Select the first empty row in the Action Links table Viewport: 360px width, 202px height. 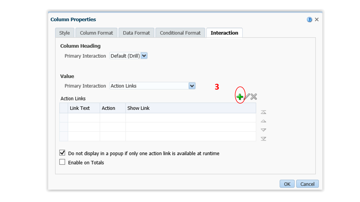pyautogui.click(x=158, y=118)
